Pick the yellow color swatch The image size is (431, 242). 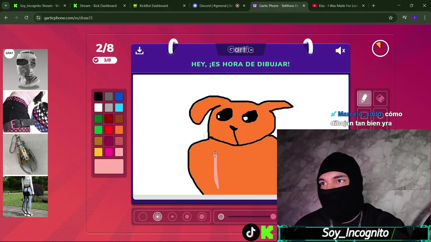[98, 152]
